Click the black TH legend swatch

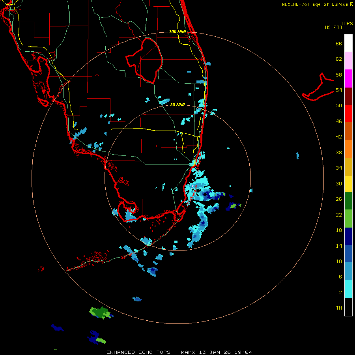pyautogui.click(x=348, y=307)
